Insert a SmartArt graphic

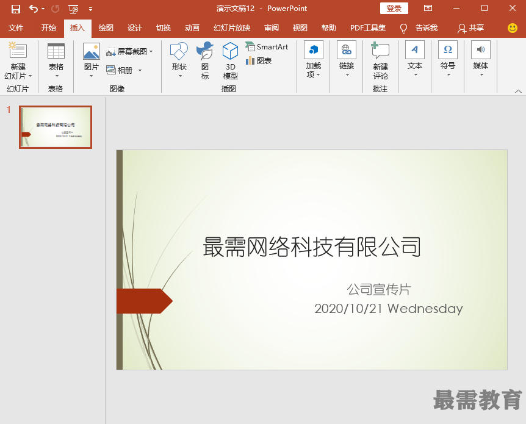[x=267, y=47]
